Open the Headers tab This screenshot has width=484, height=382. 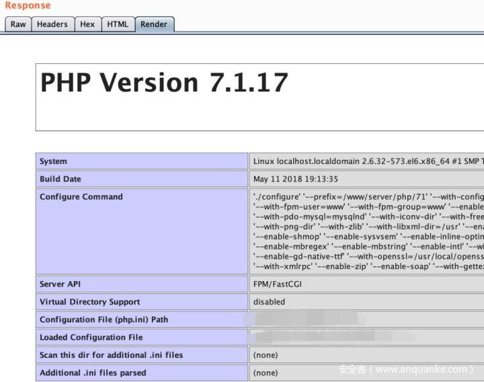tap(52, 24)
